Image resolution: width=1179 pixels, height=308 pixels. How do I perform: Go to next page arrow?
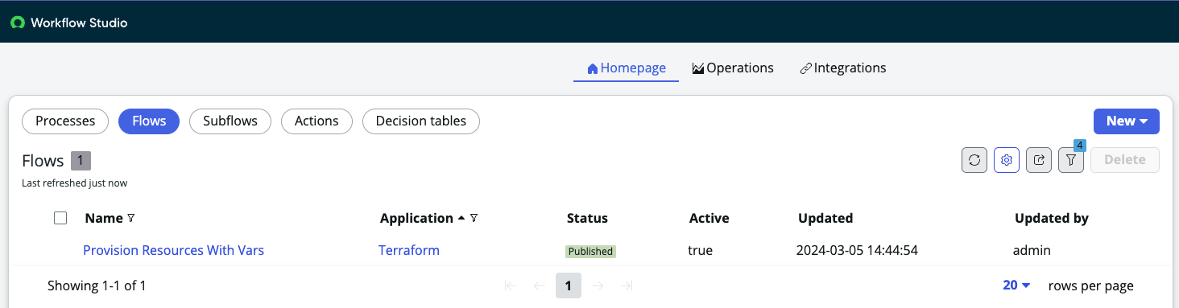pos(598,285)
